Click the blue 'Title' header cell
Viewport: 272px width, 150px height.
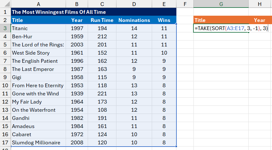click(x=38, y=20)
